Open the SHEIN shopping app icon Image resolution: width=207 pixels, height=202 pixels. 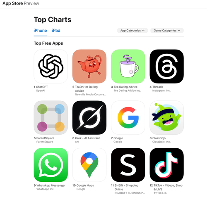point(128,165)
